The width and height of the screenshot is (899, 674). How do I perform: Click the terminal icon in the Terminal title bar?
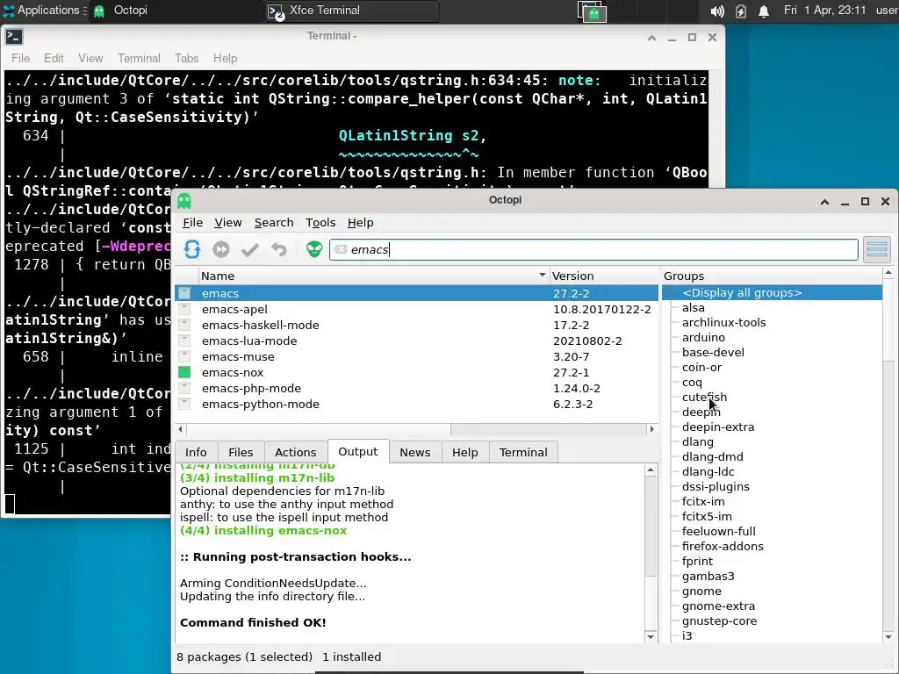(14, 37)
